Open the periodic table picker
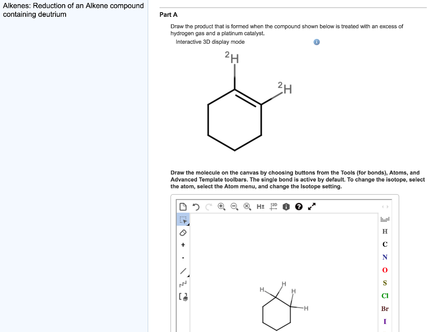Image resolution: width=431 pixels, height=332 pixels. pyautogui.click(x=385, y=219)
